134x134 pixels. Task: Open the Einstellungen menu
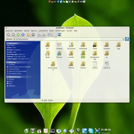[x=60, y=31]
